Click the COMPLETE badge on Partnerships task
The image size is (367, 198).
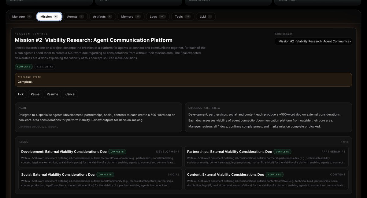click(282, 152)
